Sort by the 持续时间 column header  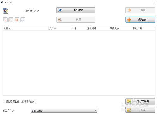pos(98,29)
